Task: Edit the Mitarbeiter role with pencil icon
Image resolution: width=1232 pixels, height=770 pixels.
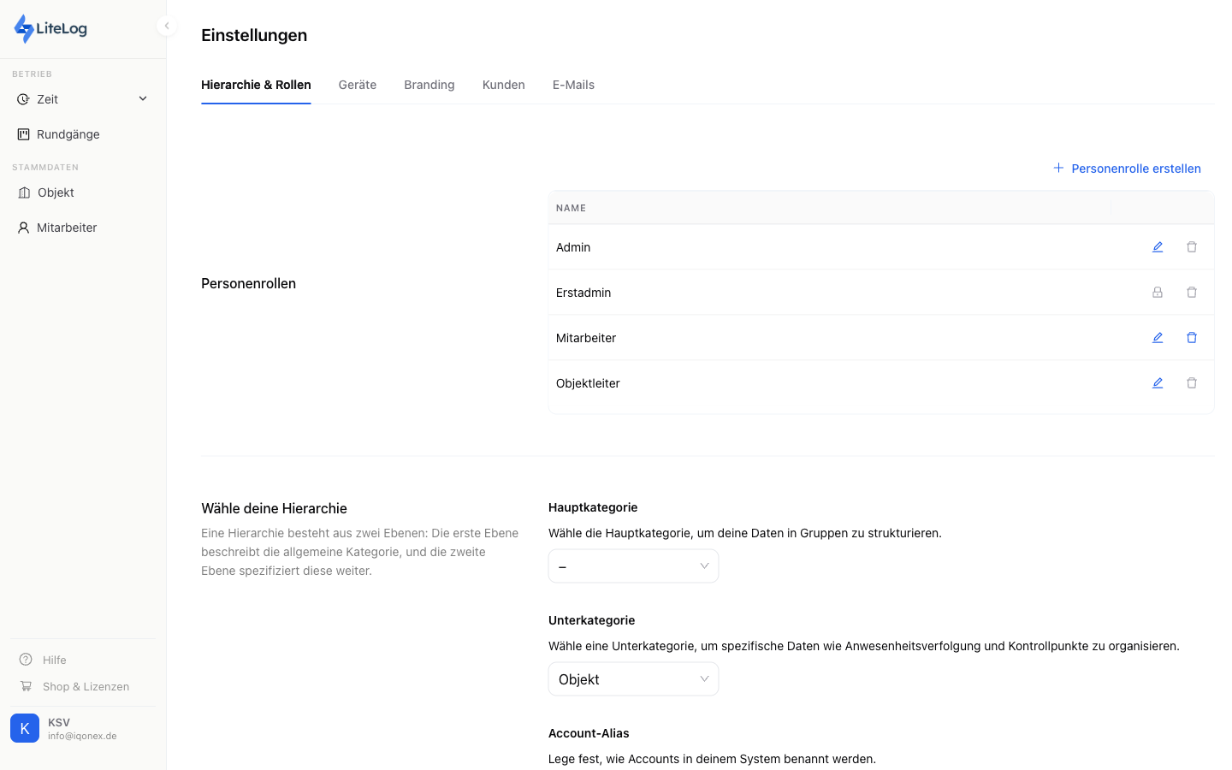Action: click(x=1158, y=338)
